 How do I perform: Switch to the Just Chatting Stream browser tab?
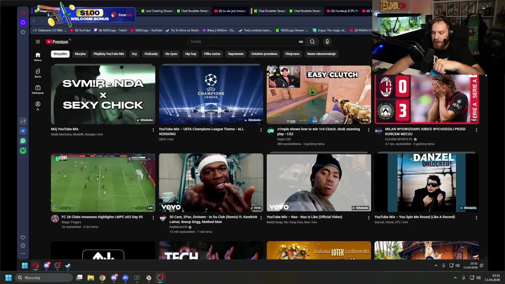click(157, 11)
